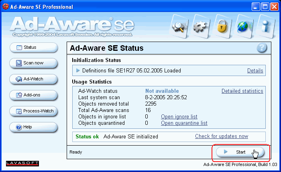Open the Detailed statistics link

coord(242,91)
